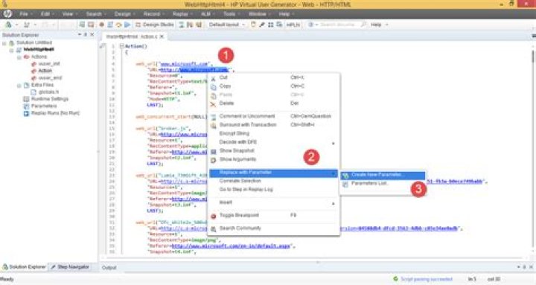Screen dimensions: 536x285
Task: Click the Search MSDN input field
Action: (x=337, y=25)
